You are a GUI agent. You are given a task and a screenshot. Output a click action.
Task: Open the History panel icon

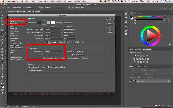126,14
